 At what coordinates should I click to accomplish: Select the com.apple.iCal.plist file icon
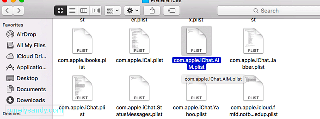click(139, 41)
